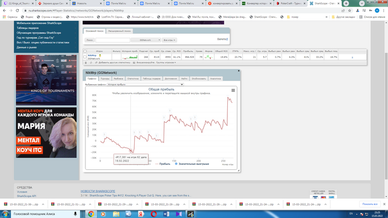Open the Статистика tab
388x218 pixels.
pyautogui.click(x=133, y=79)
